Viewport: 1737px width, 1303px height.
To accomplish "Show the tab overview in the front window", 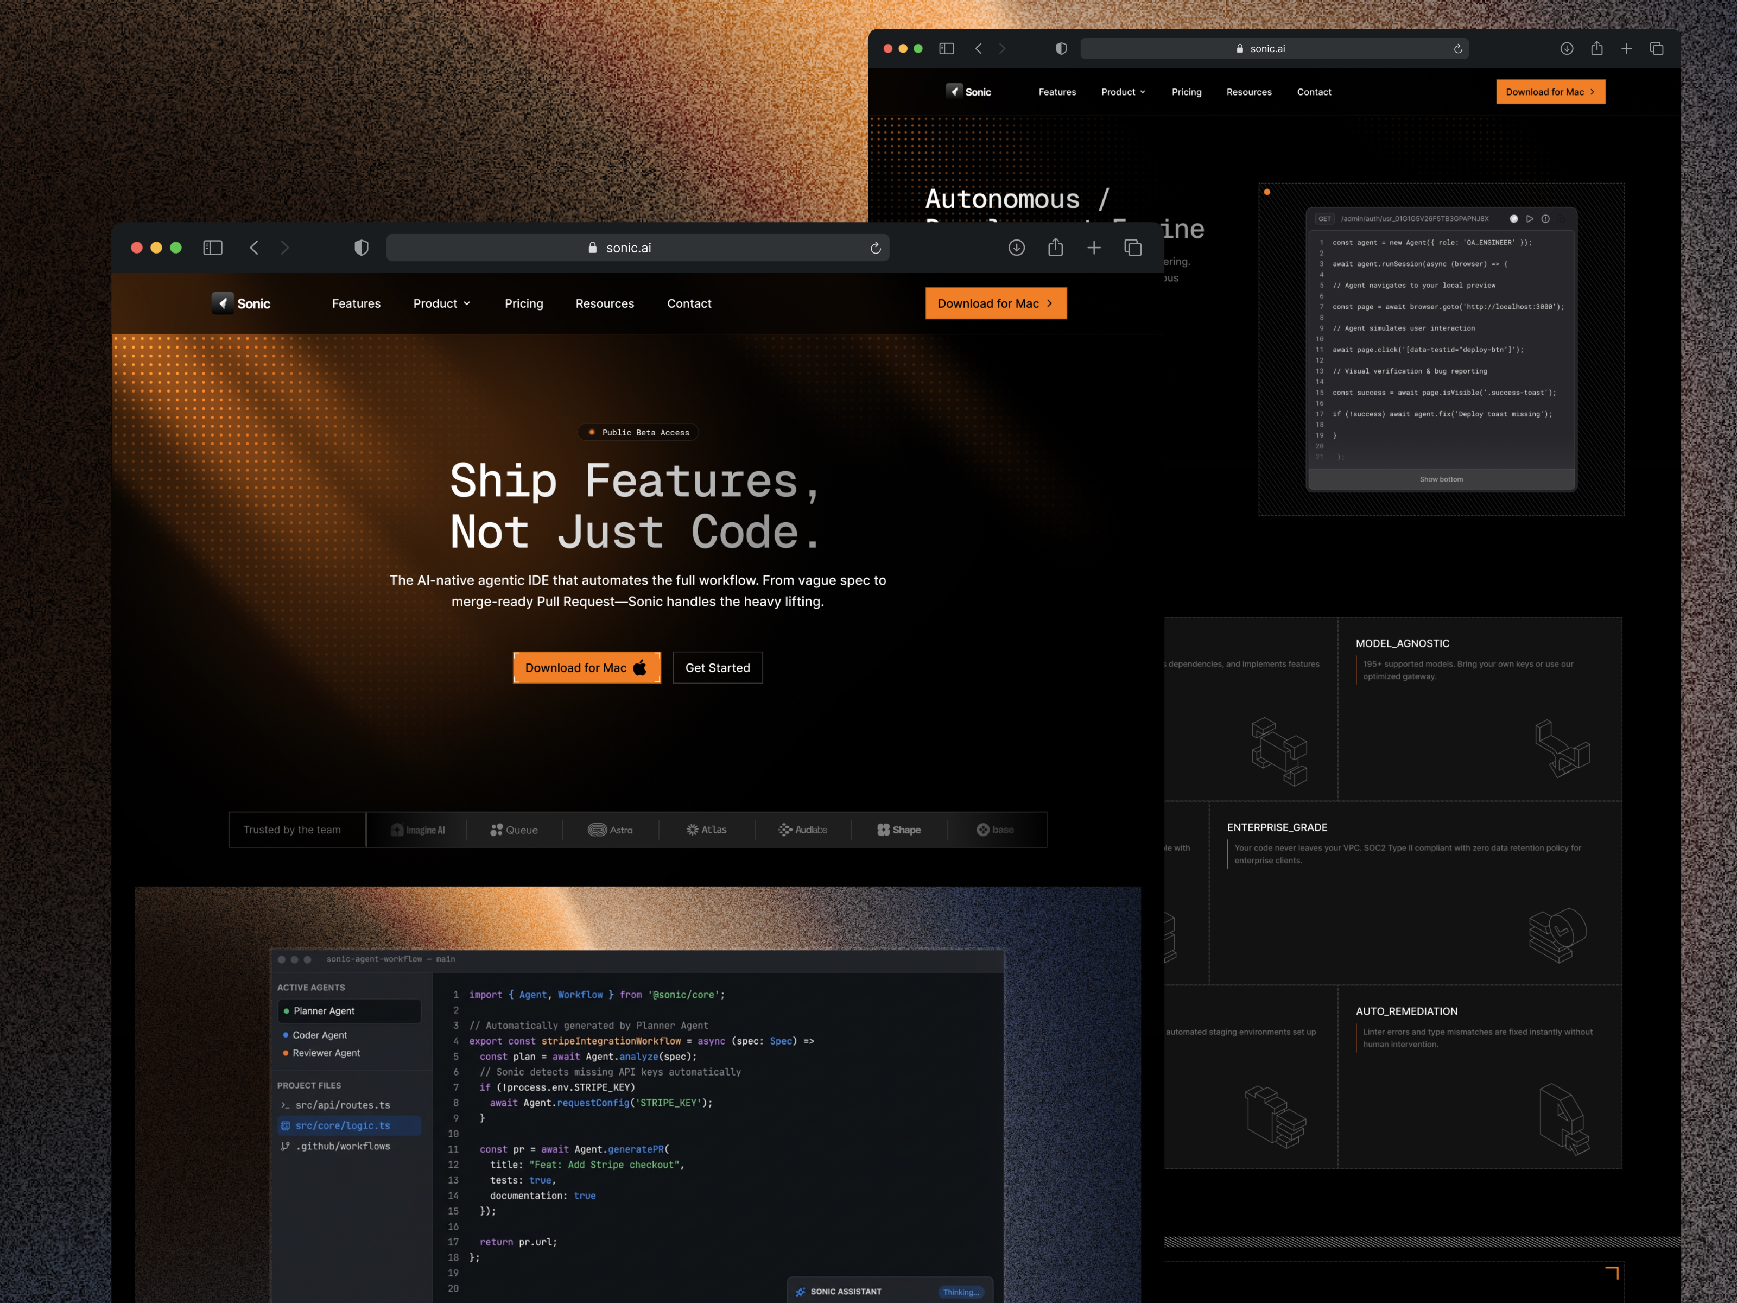I will (x=1132, y=248).
